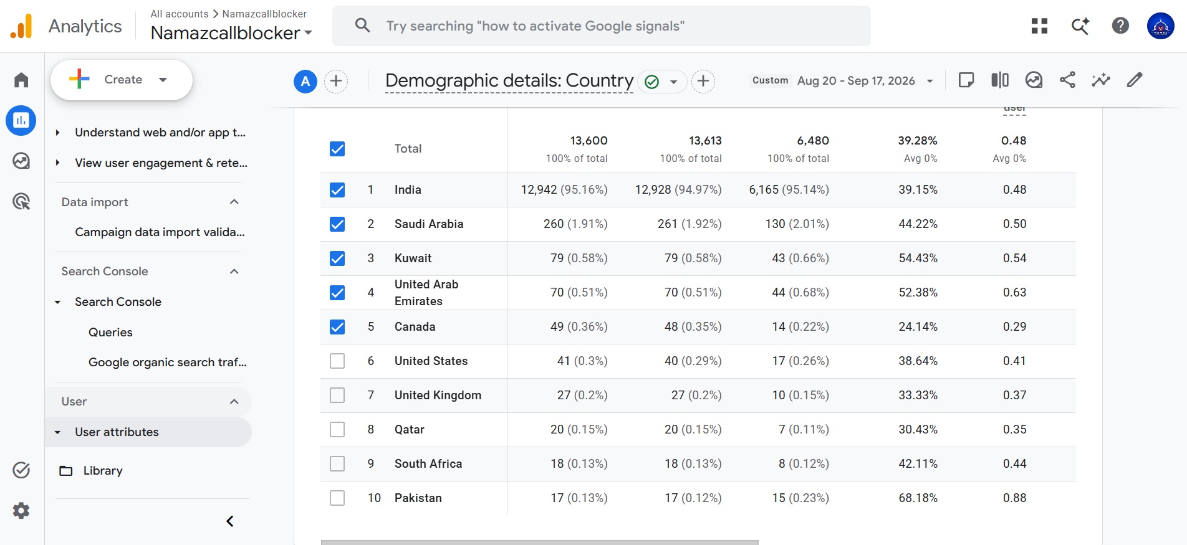Viewport: 1187px width, 545px height.
Task: Customize report with pencil icon
Action: 1135,80
